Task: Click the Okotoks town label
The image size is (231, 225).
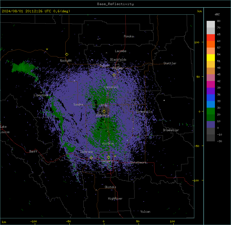Action: coord(110,187)
